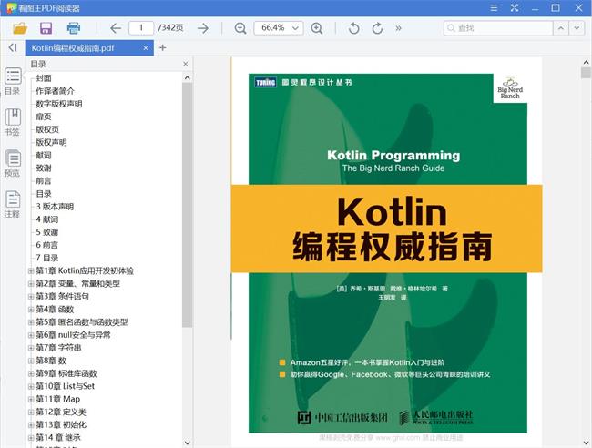Open 第14 章 继承 chapter
This screenshot has width=592, height=448.
click(58, 437)
